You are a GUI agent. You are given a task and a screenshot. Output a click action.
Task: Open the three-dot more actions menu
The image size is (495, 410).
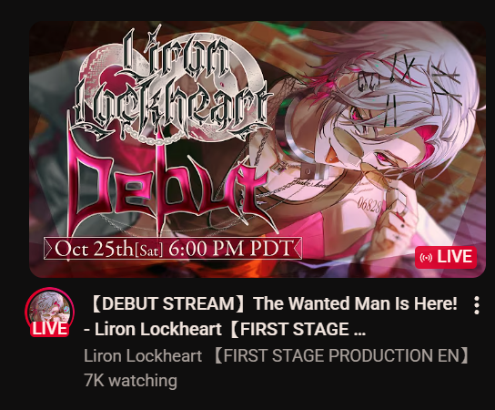pyautogui.click(x=477, y=305)
